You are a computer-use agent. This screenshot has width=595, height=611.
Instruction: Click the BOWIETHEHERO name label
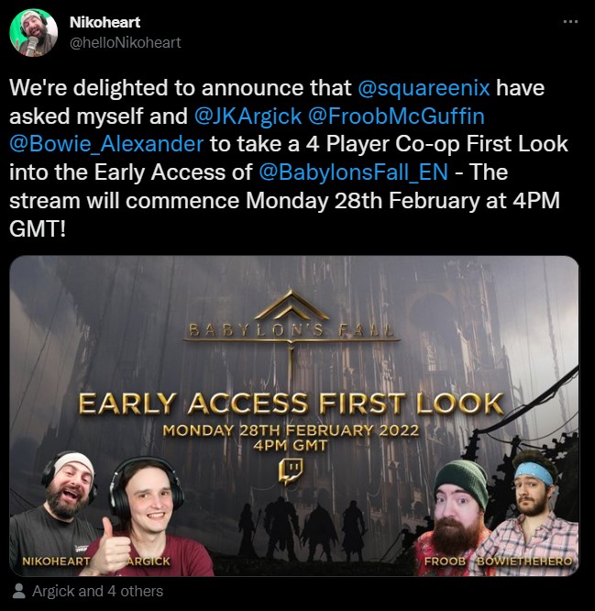(524, 561)
